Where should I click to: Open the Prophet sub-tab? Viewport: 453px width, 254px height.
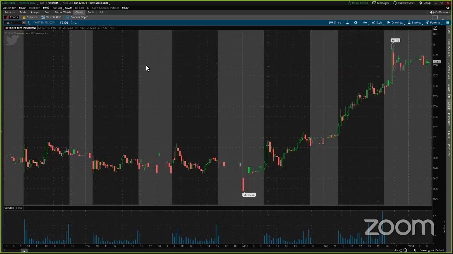[30, 17]
